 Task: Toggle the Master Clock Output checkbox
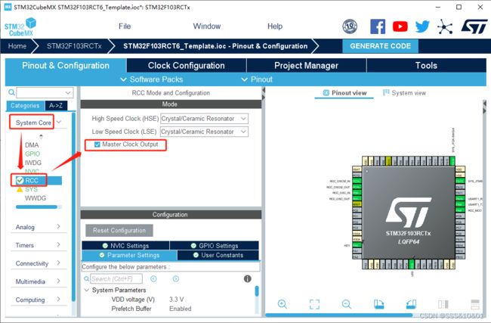(97, 144)
